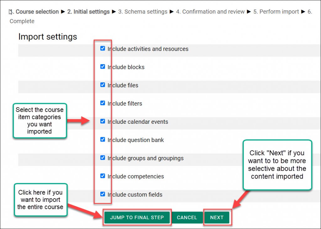321x229 pixels.
Task: Toggle the Include blocks checkbox
Action: pyautogui.click(x=103, y=67)
